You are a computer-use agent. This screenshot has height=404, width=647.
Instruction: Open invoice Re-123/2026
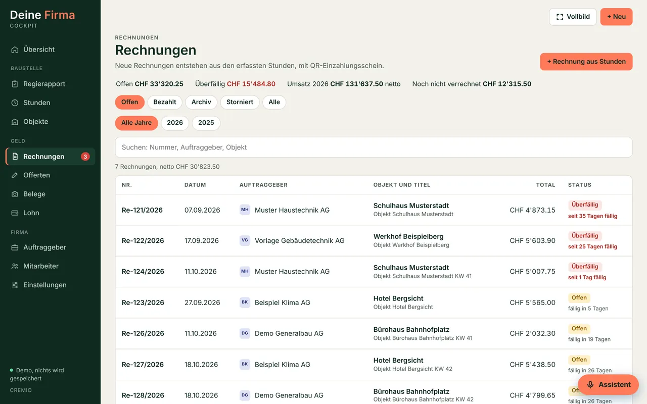click(143, 302)
